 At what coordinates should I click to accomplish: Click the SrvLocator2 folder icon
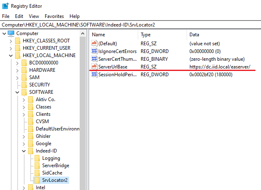tap(37, 180)
